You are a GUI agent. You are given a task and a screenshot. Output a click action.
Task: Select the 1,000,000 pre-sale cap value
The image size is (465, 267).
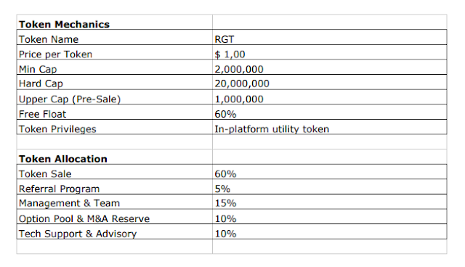(x=329, y=96)
